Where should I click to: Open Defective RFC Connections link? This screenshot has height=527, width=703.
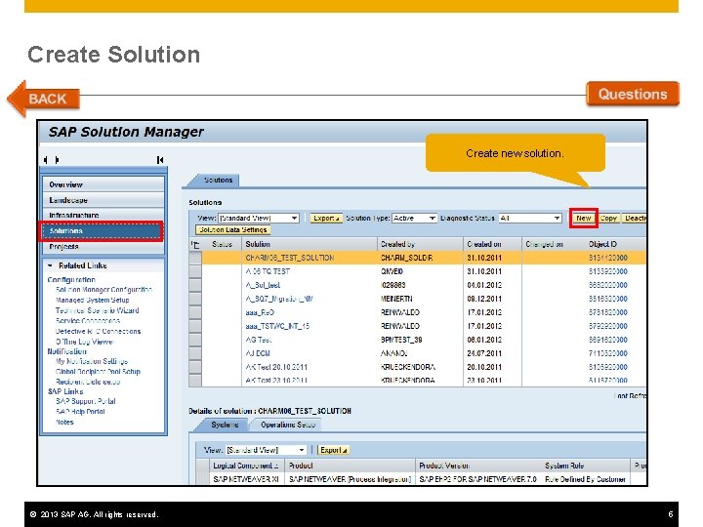(x=99, y=331)
